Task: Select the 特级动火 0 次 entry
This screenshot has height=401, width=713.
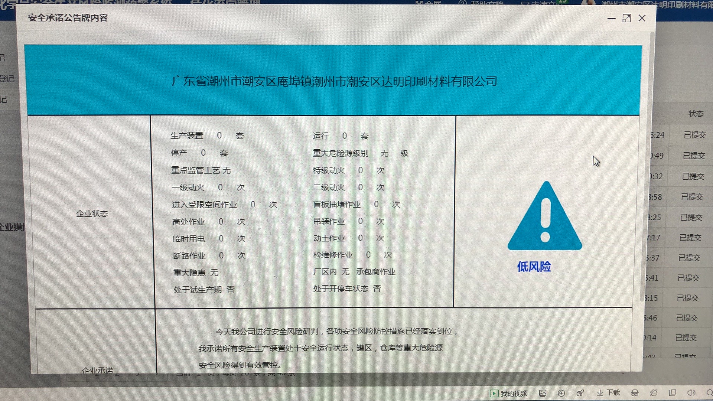Action: pos(348,170)
